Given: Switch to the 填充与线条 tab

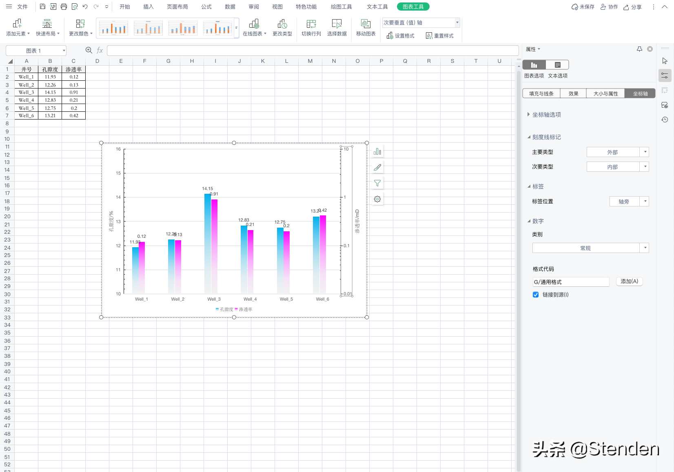Looking at the screenshot, I should pyautogui.click(x=541, y=93).
